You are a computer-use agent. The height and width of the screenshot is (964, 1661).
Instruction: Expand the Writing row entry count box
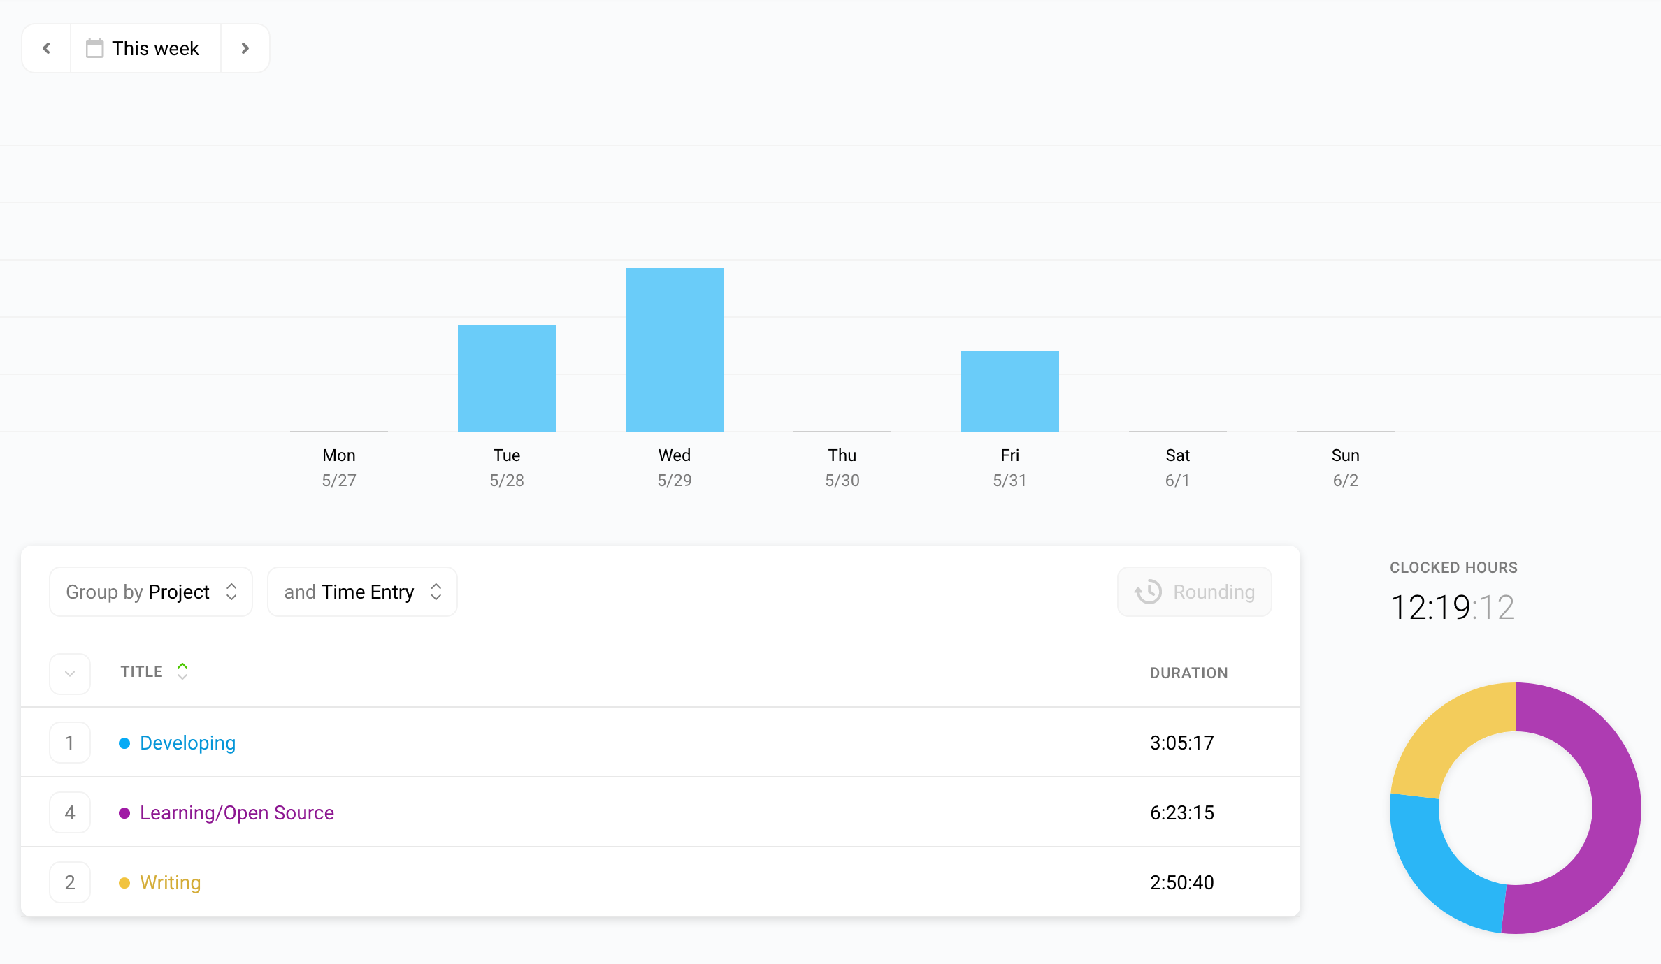pyautogui.click(x=70, y=882)
